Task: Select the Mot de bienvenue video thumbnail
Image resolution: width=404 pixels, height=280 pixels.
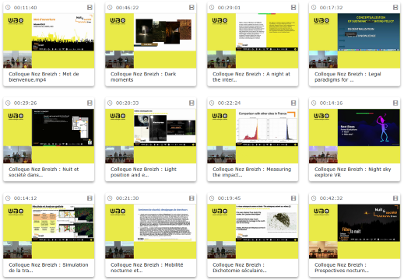Action: pos(49,40)
